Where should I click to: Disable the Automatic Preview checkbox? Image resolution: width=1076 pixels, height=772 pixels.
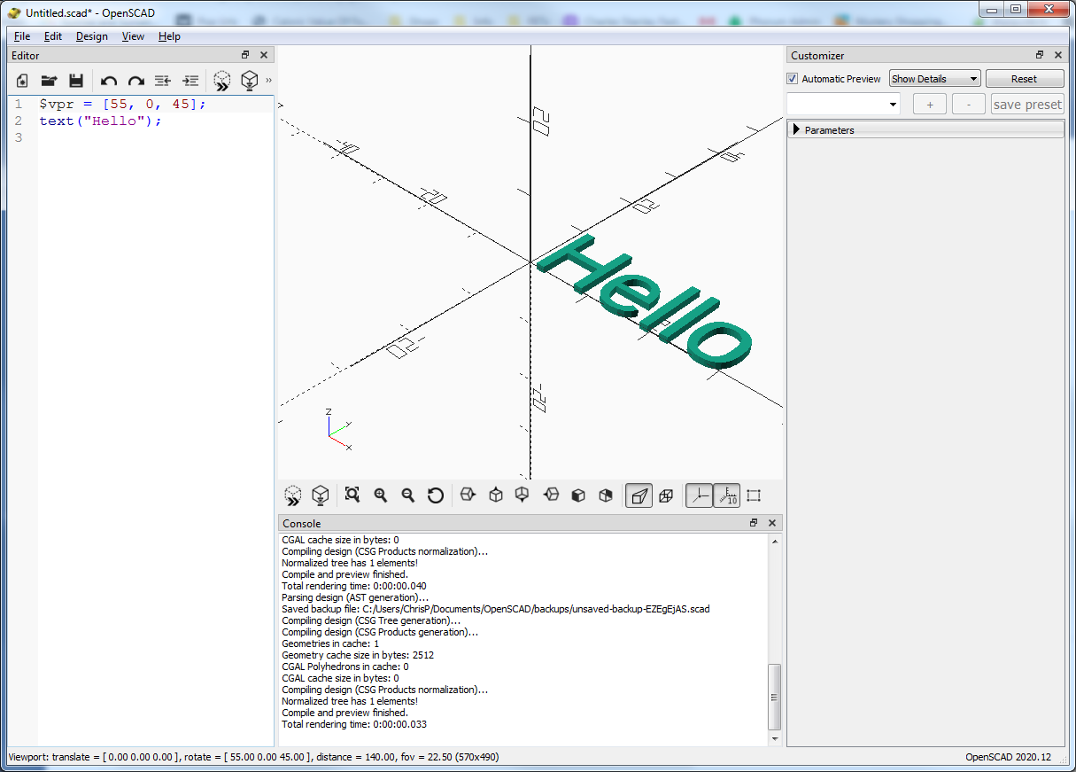[x=793, y=79]
